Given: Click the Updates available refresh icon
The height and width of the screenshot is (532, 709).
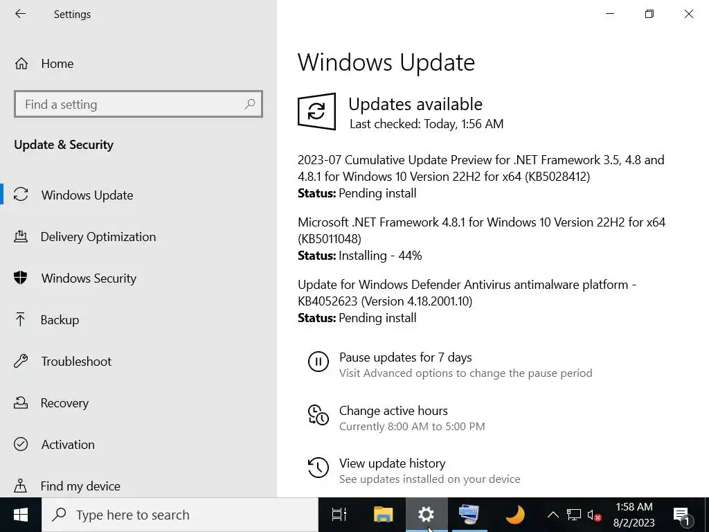Looking at the screenshot, I should 316,112.
